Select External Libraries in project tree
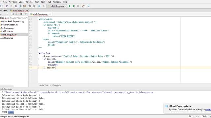 click(6, 38)
